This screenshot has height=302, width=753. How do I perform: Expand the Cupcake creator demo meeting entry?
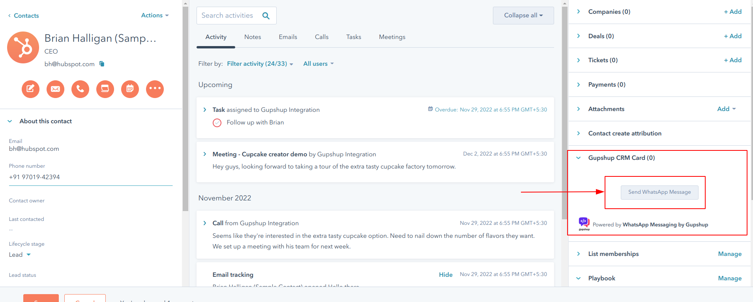[204, 154]
